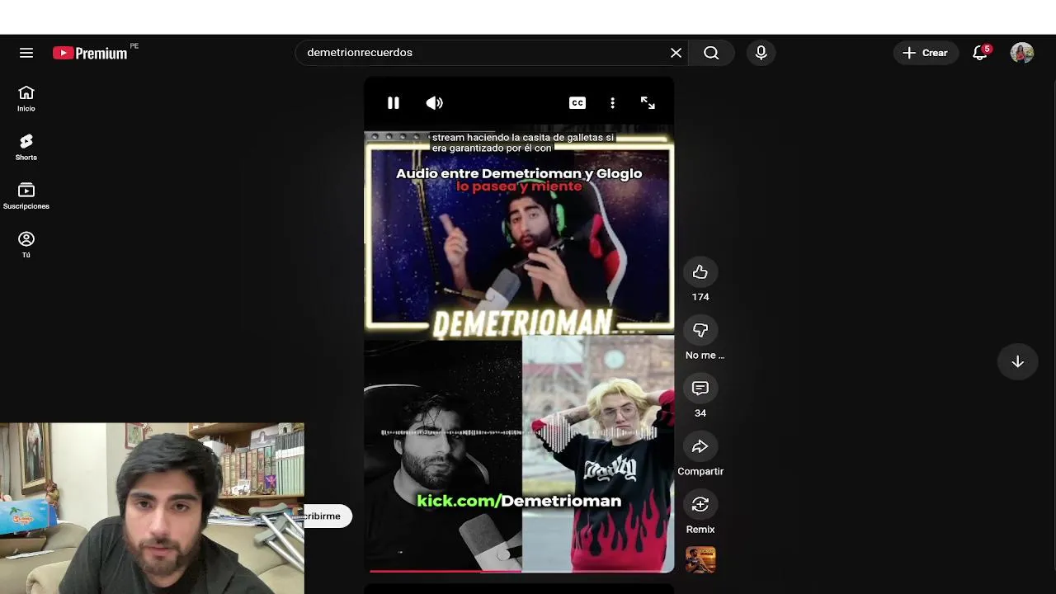Clear the search text with X

click(676, 53)
